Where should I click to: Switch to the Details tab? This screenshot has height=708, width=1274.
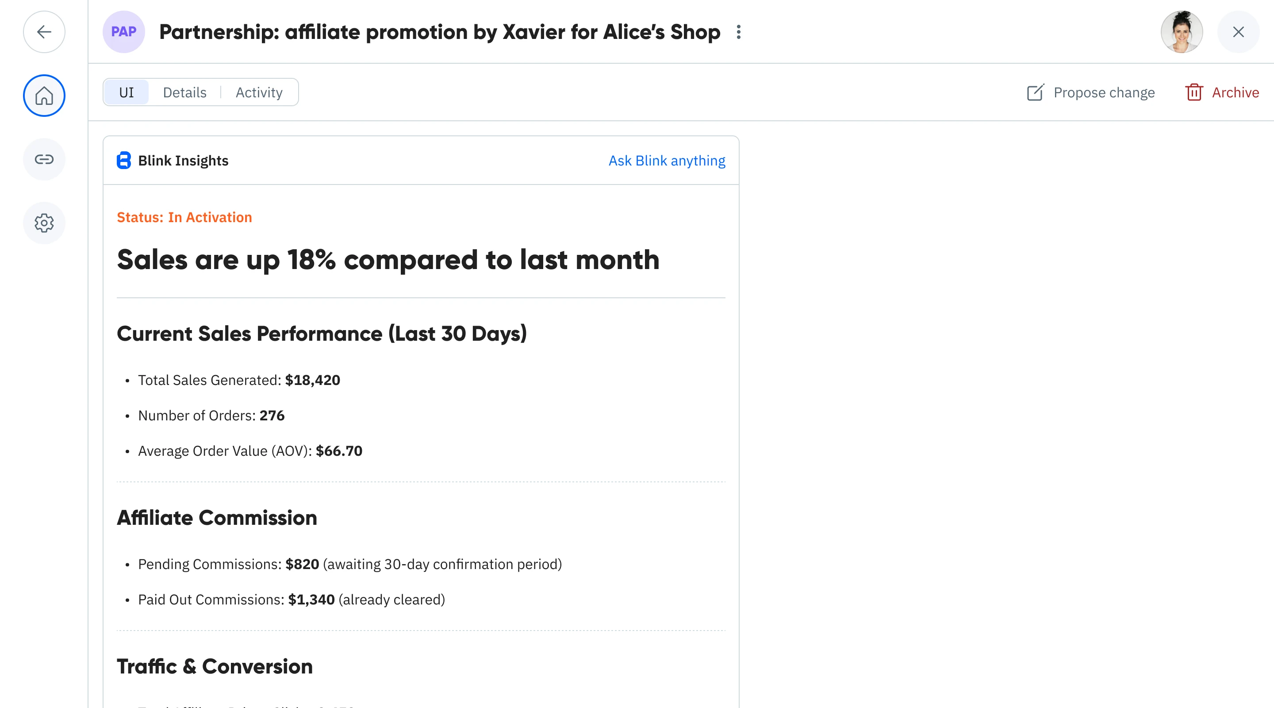pyautogui.click(x=184, y=92)
